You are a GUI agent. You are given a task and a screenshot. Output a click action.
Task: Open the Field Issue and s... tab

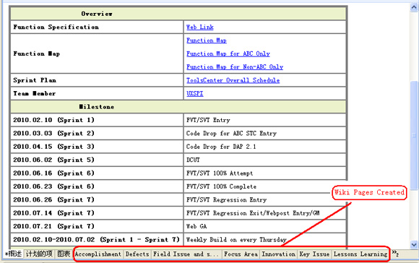(x=186, y=254)
